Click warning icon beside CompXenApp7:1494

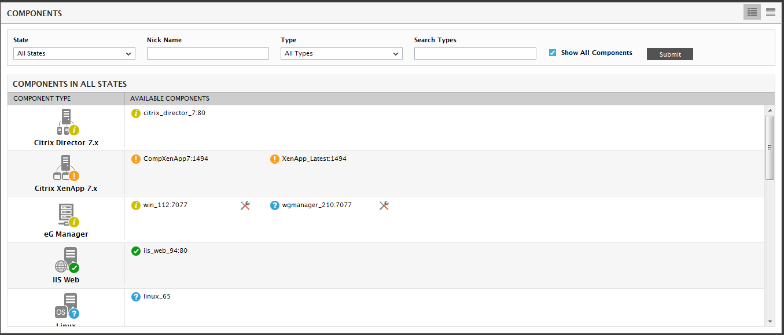[136, 159]
